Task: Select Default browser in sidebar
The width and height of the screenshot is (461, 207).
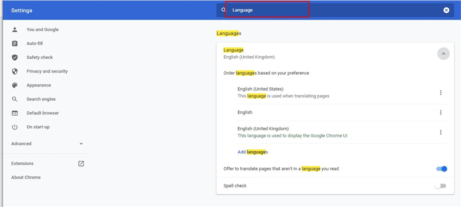Action: tap(43, 113)
